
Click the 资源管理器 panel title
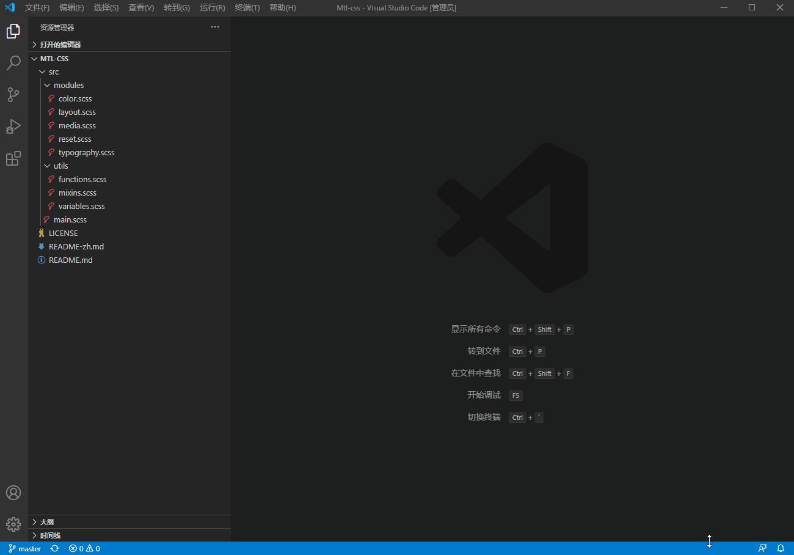tap(57, 28)
